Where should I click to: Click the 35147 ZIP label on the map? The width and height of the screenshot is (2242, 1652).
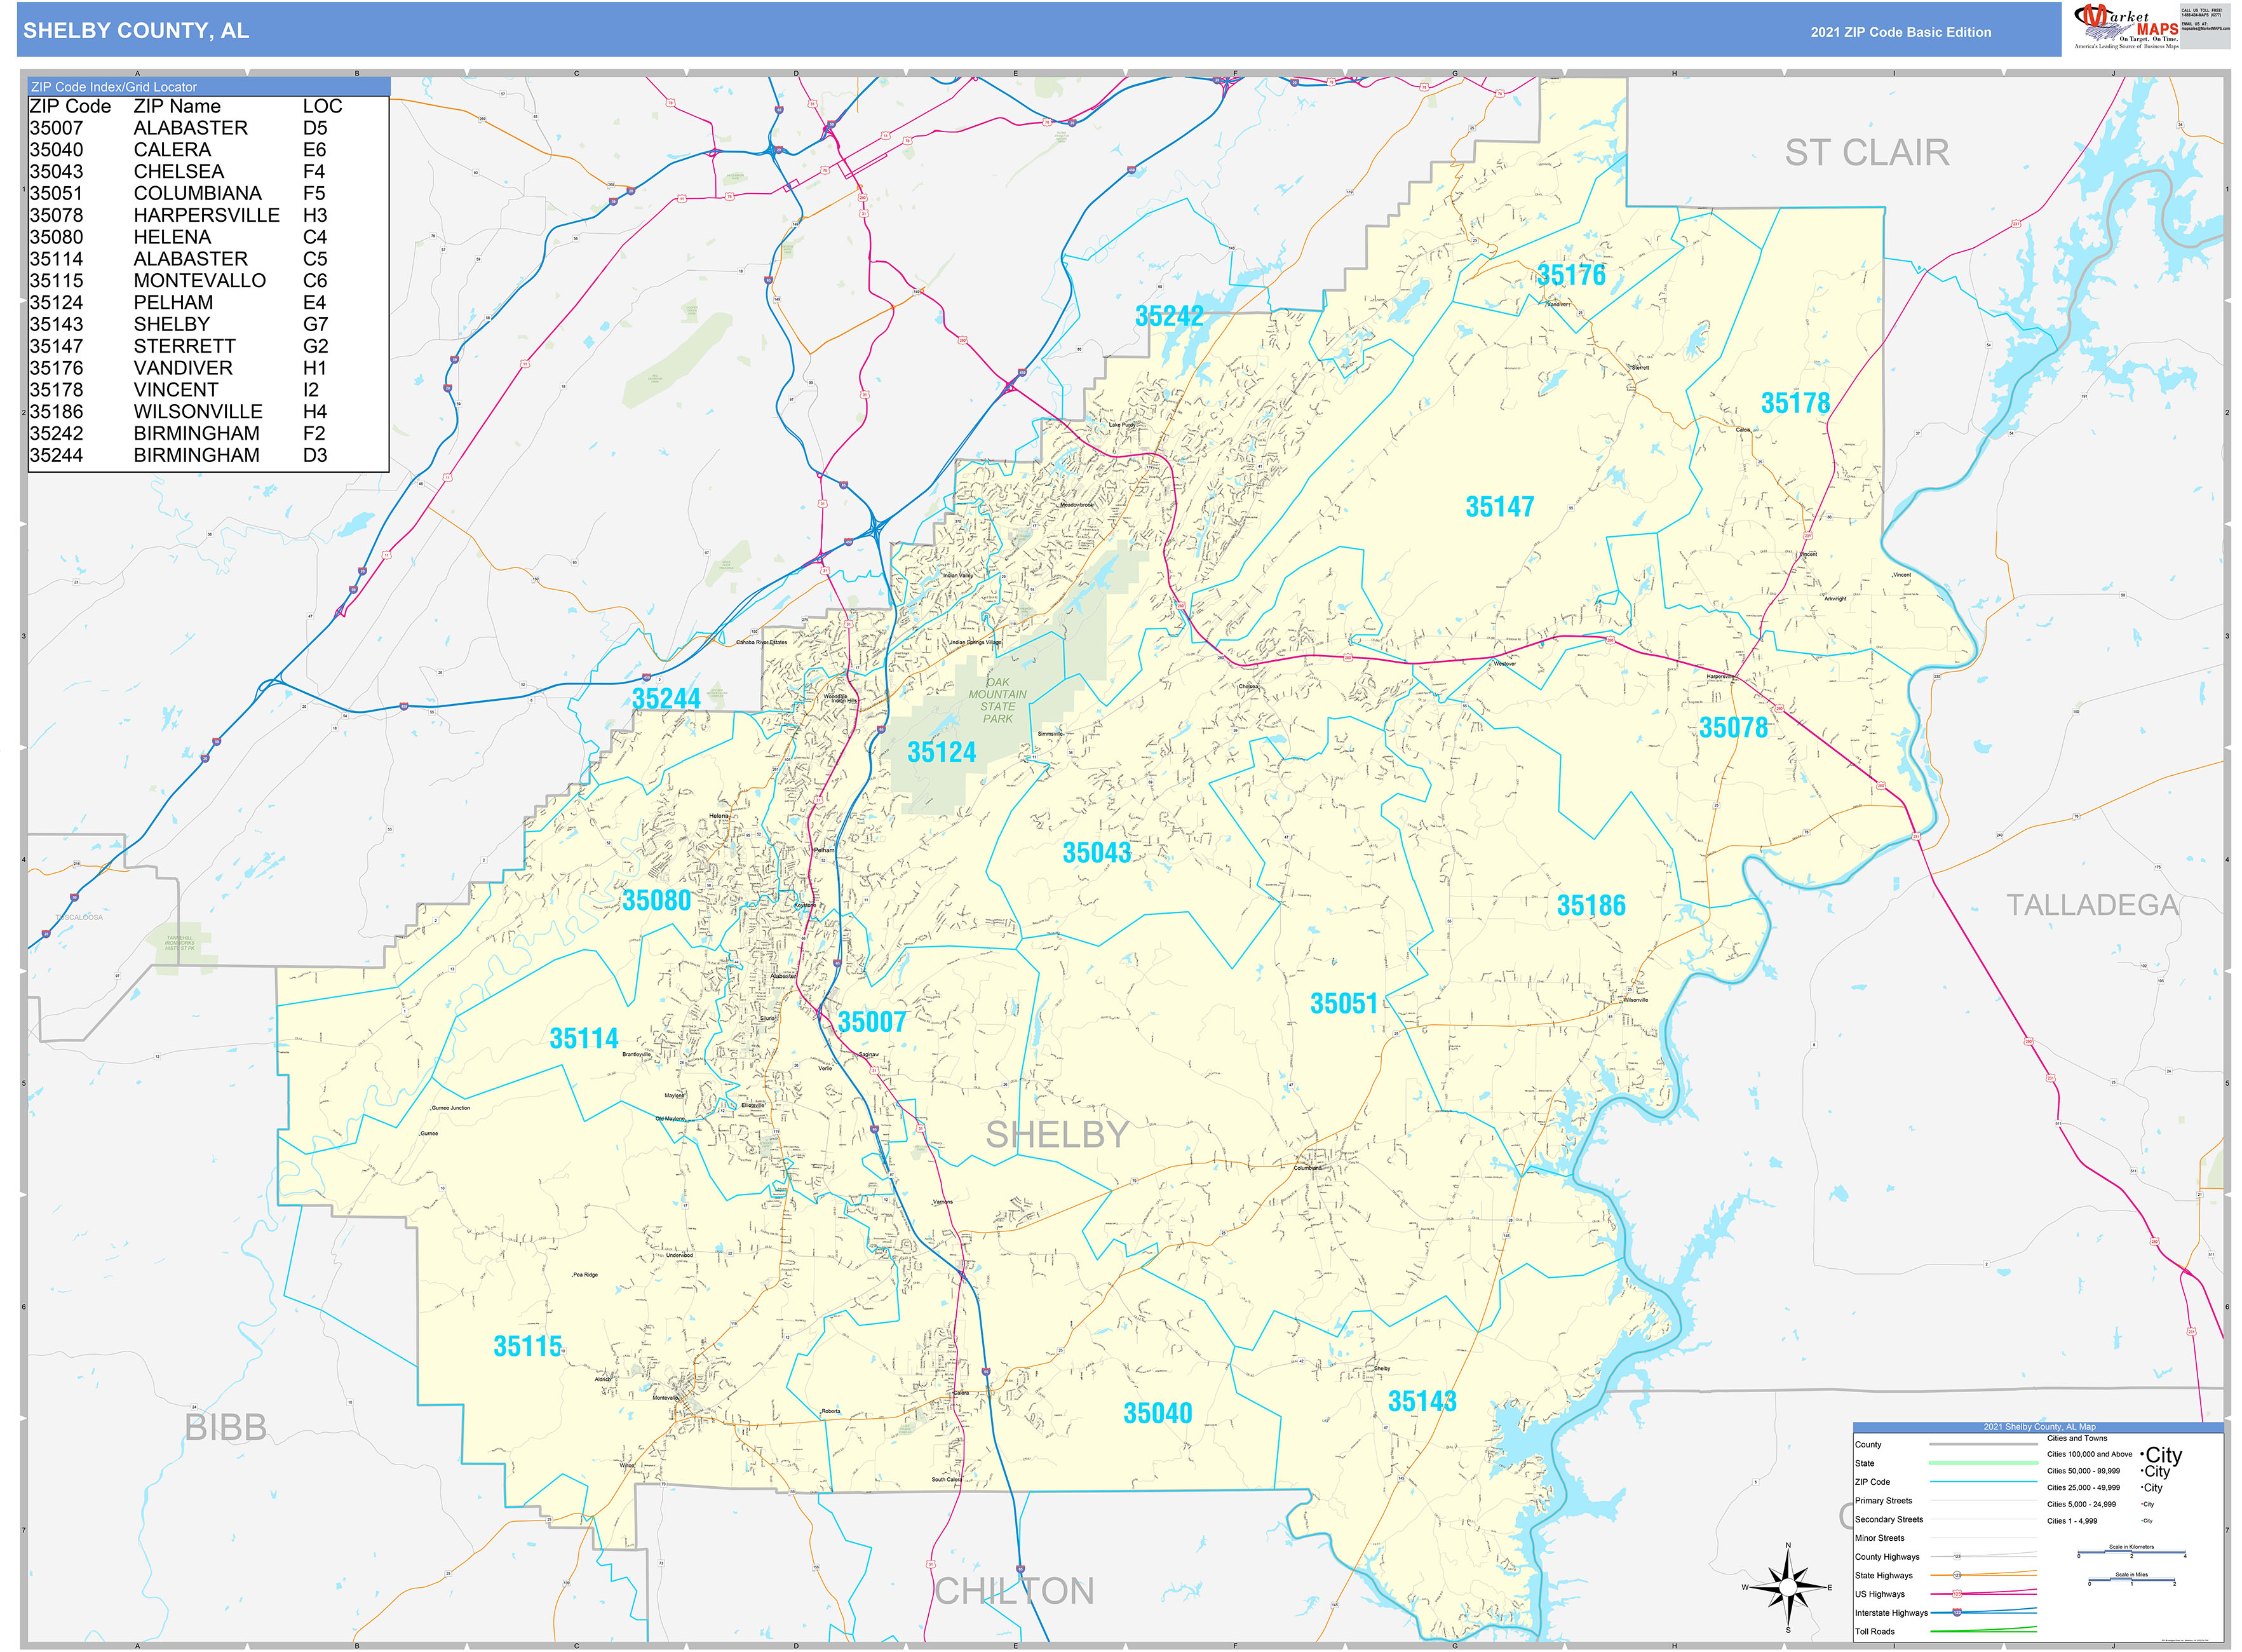click(x=1499, y=507)
